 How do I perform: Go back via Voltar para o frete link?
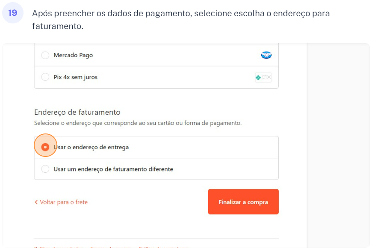(x=64, y=202)
